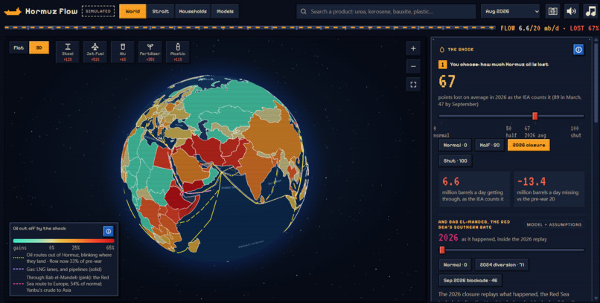Click the Through Bab el-Mandeb legend entry

(x=61, y=284)
